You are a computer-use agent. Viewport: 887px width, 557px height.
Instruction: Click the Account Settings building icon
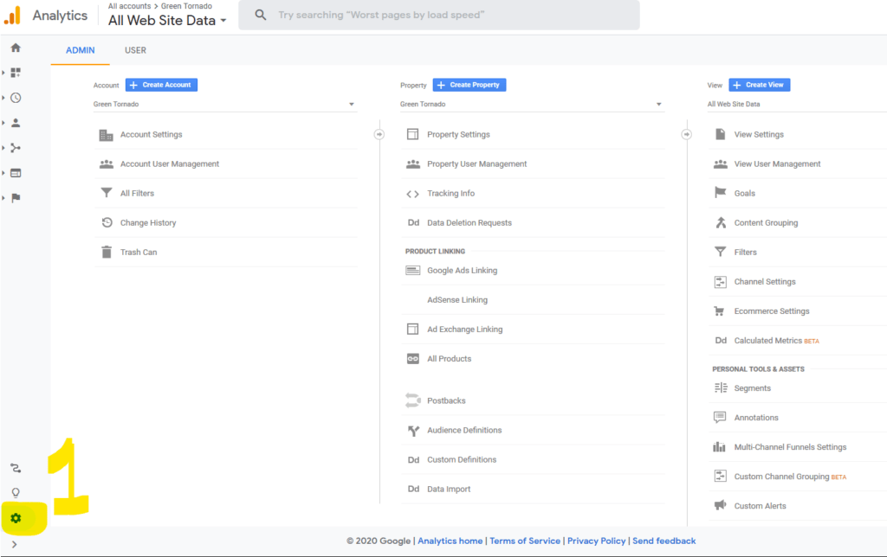click(107, 134)
